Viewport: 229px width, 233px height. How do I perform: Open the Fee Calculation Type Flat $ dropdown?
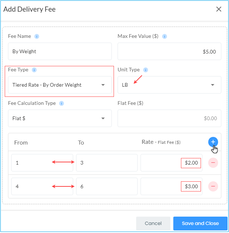[60, 118]
